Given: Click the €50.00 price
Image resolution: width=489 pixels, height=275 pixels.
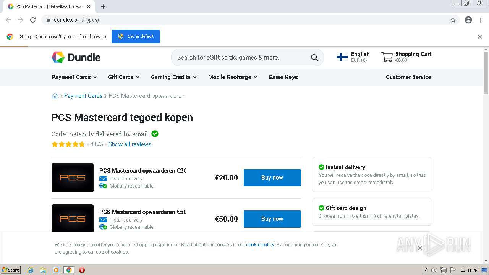Looking at the screenshot, I should coord(226,219).
